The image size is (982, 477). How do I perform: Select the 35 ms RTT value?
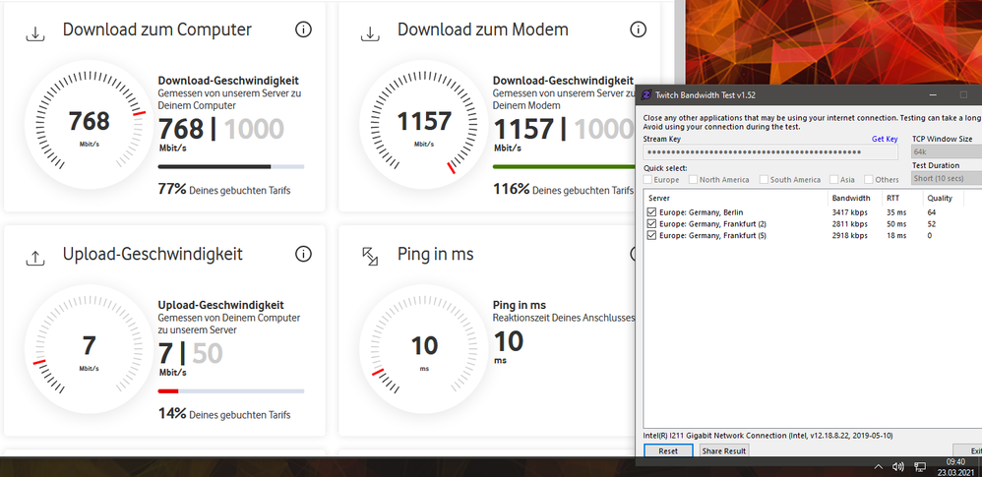(896, 212)
